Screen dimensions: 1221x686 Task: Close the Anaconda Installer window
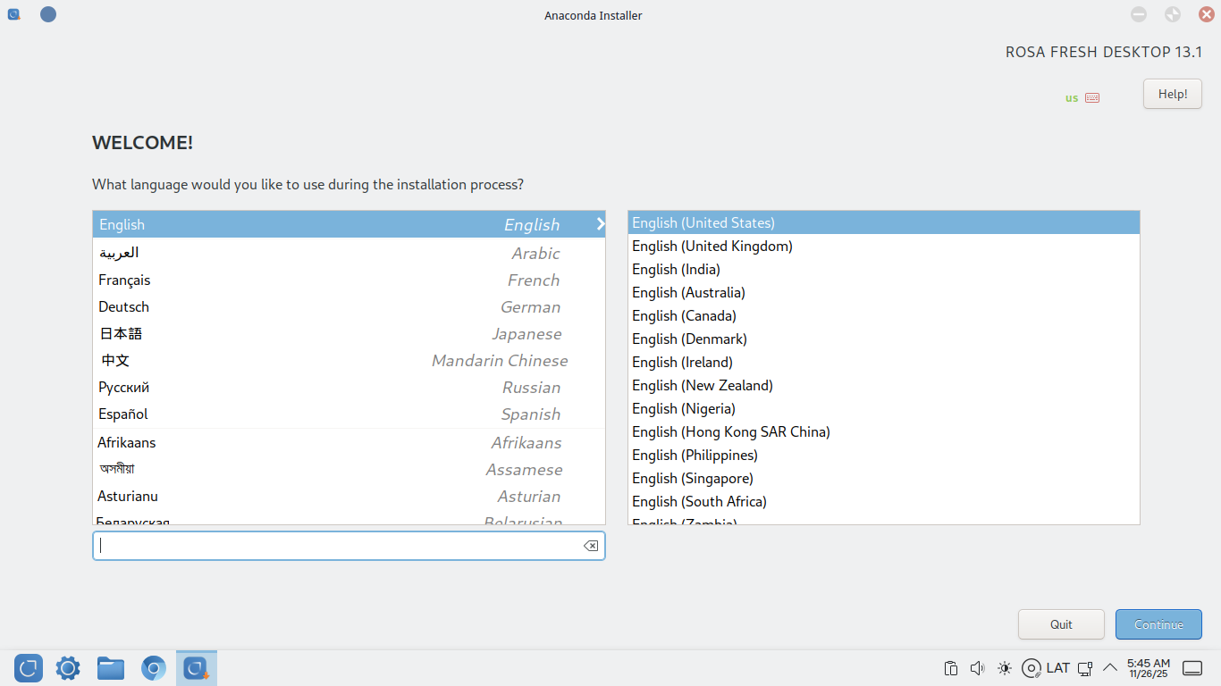(x=1206, y=14)
